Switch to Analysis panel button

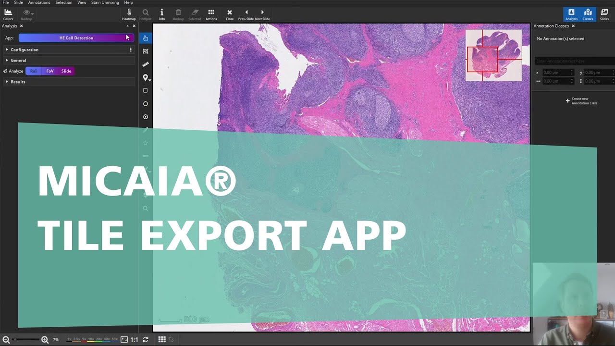571,14
